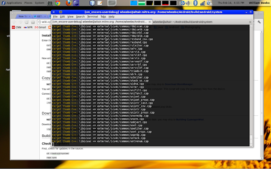Click the terminal line ending in resbund_cnv.cpp
Image resolution: width=271 pixels, height=169 pixels.
(102, 39)
